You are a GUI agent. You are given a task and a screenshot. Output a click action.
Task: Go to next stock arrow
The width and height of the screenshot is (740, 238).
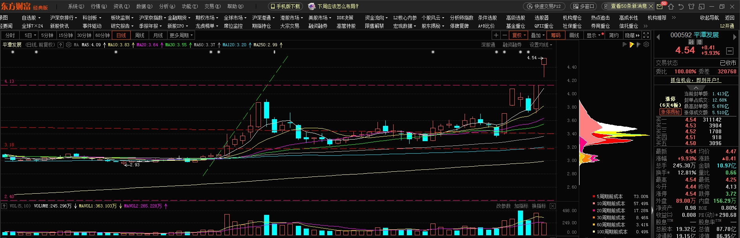pos(735,37)
